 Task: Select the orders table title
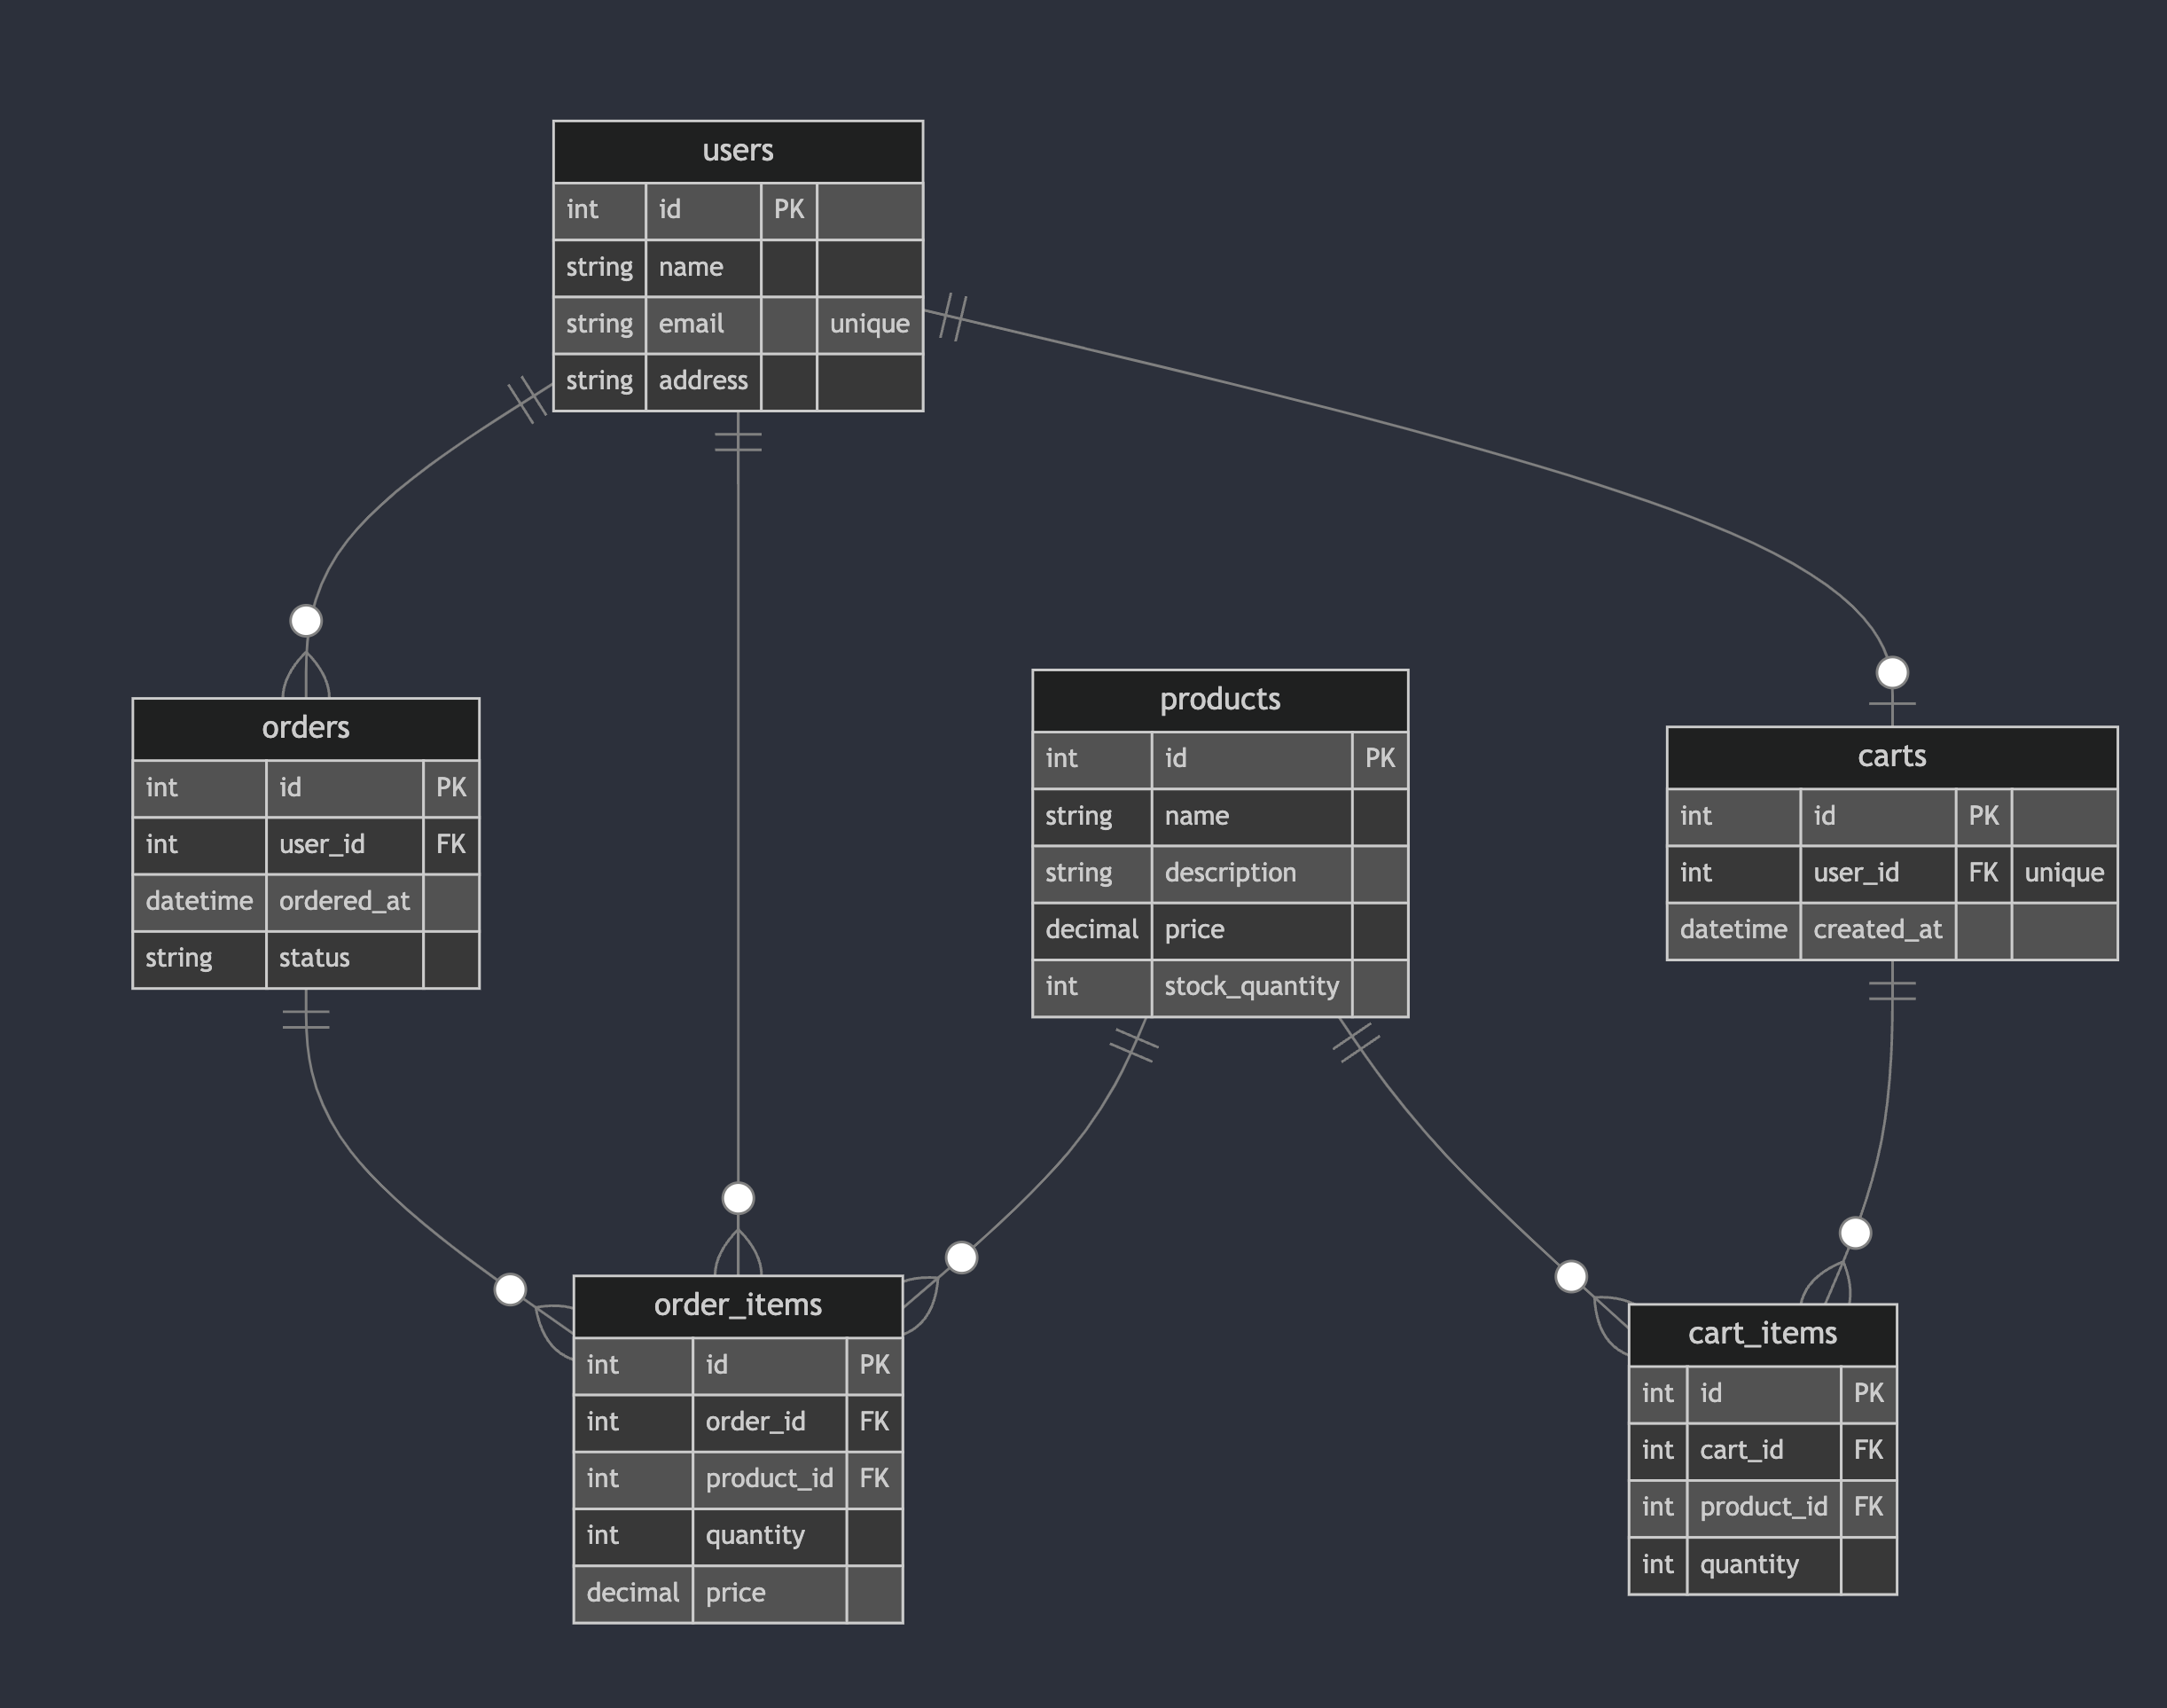coord(305,728)
